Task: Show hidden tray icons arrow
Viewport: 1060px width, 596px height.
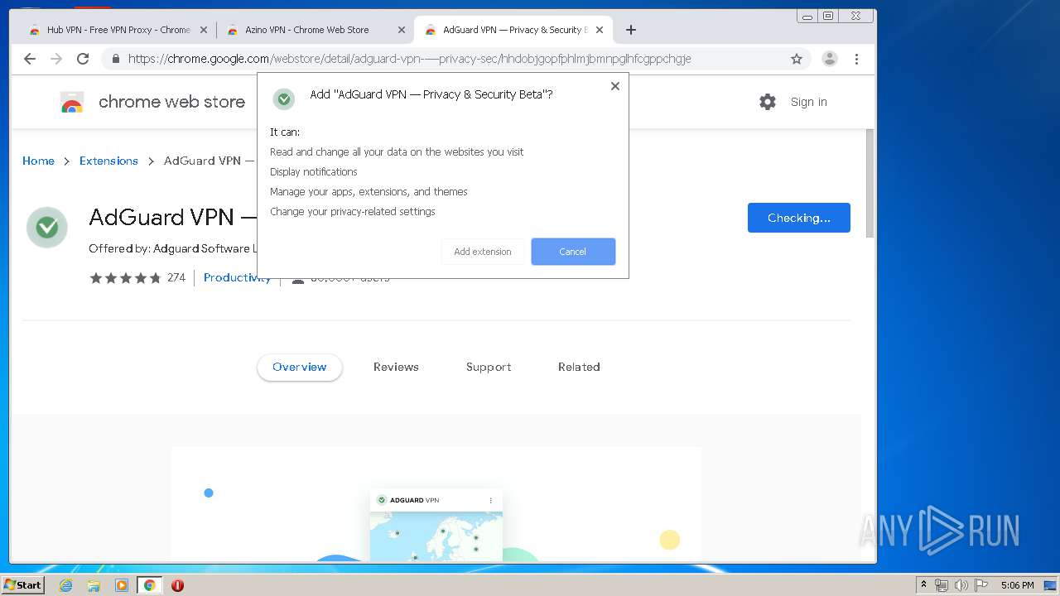Action: click(x=923, y=585)
